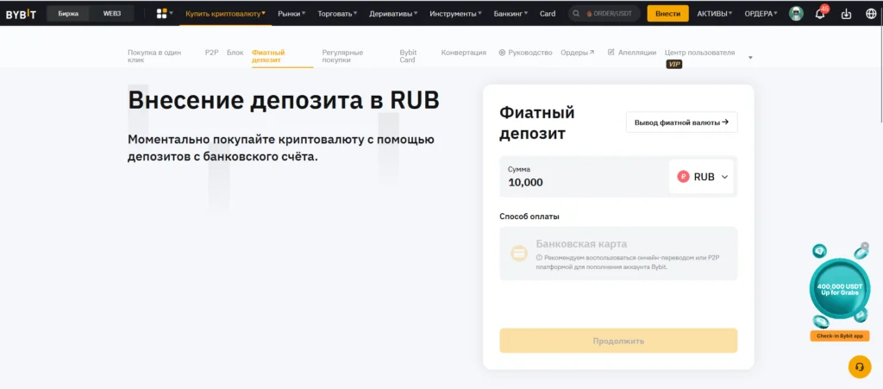Open the Апелляции link
Image resolution: width=883 pixels, height=389 pixels.
[x=632, y=53]
